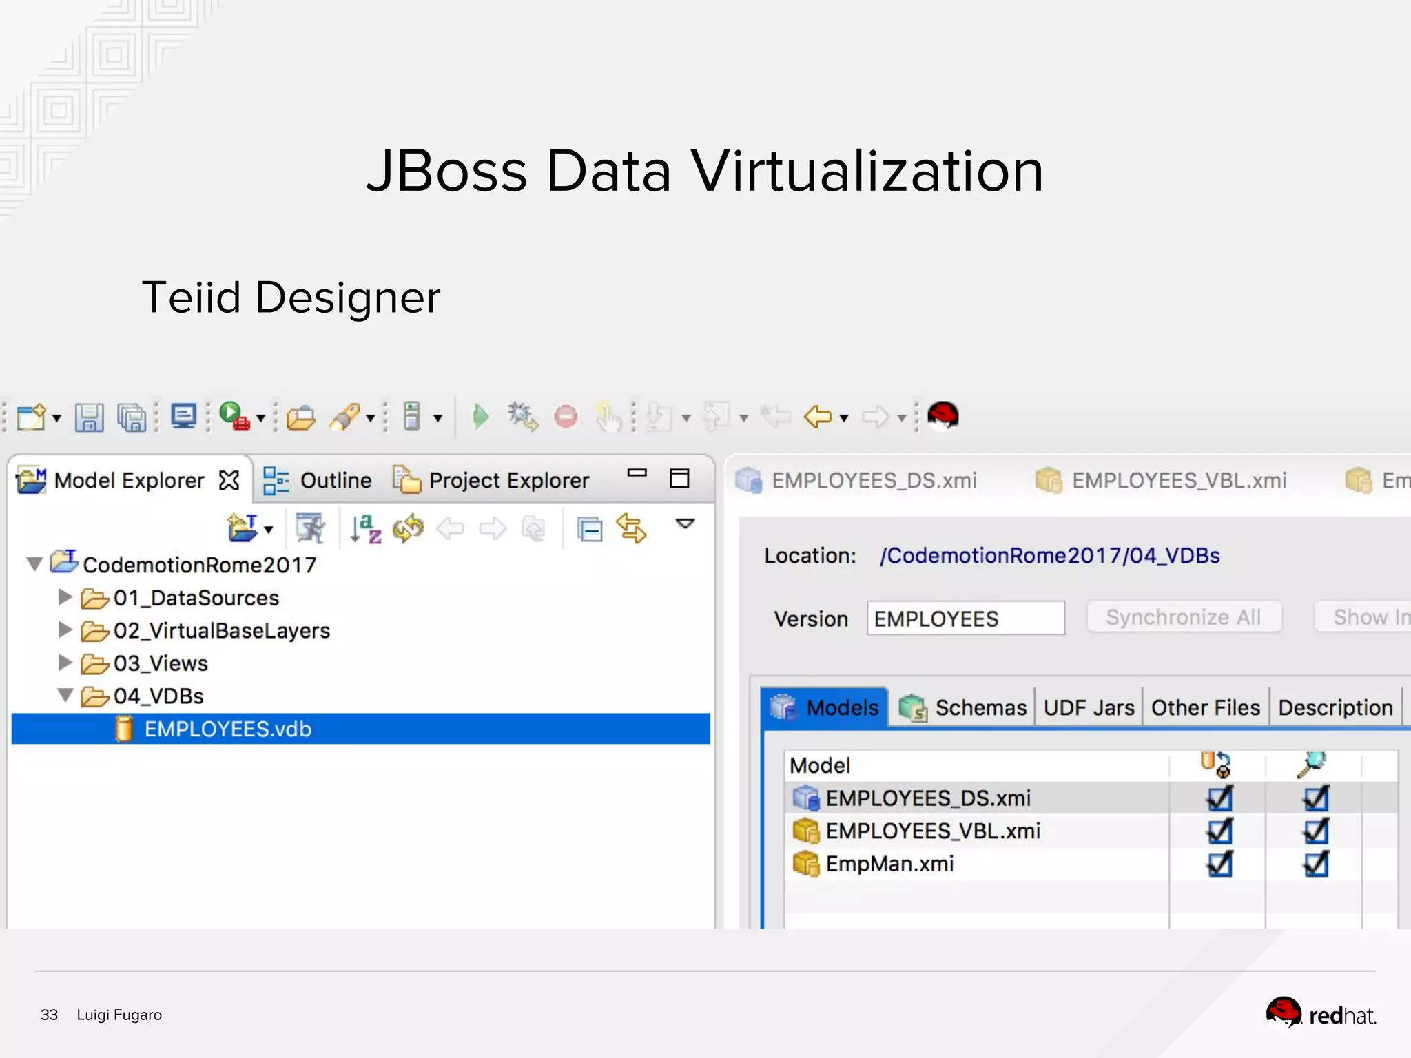The image size is (1411, 1058).
Task: Toggle magnifier-column checkbox for EMPLOYEES_VBL.xmi
Action: click(x=1316, y=831)
